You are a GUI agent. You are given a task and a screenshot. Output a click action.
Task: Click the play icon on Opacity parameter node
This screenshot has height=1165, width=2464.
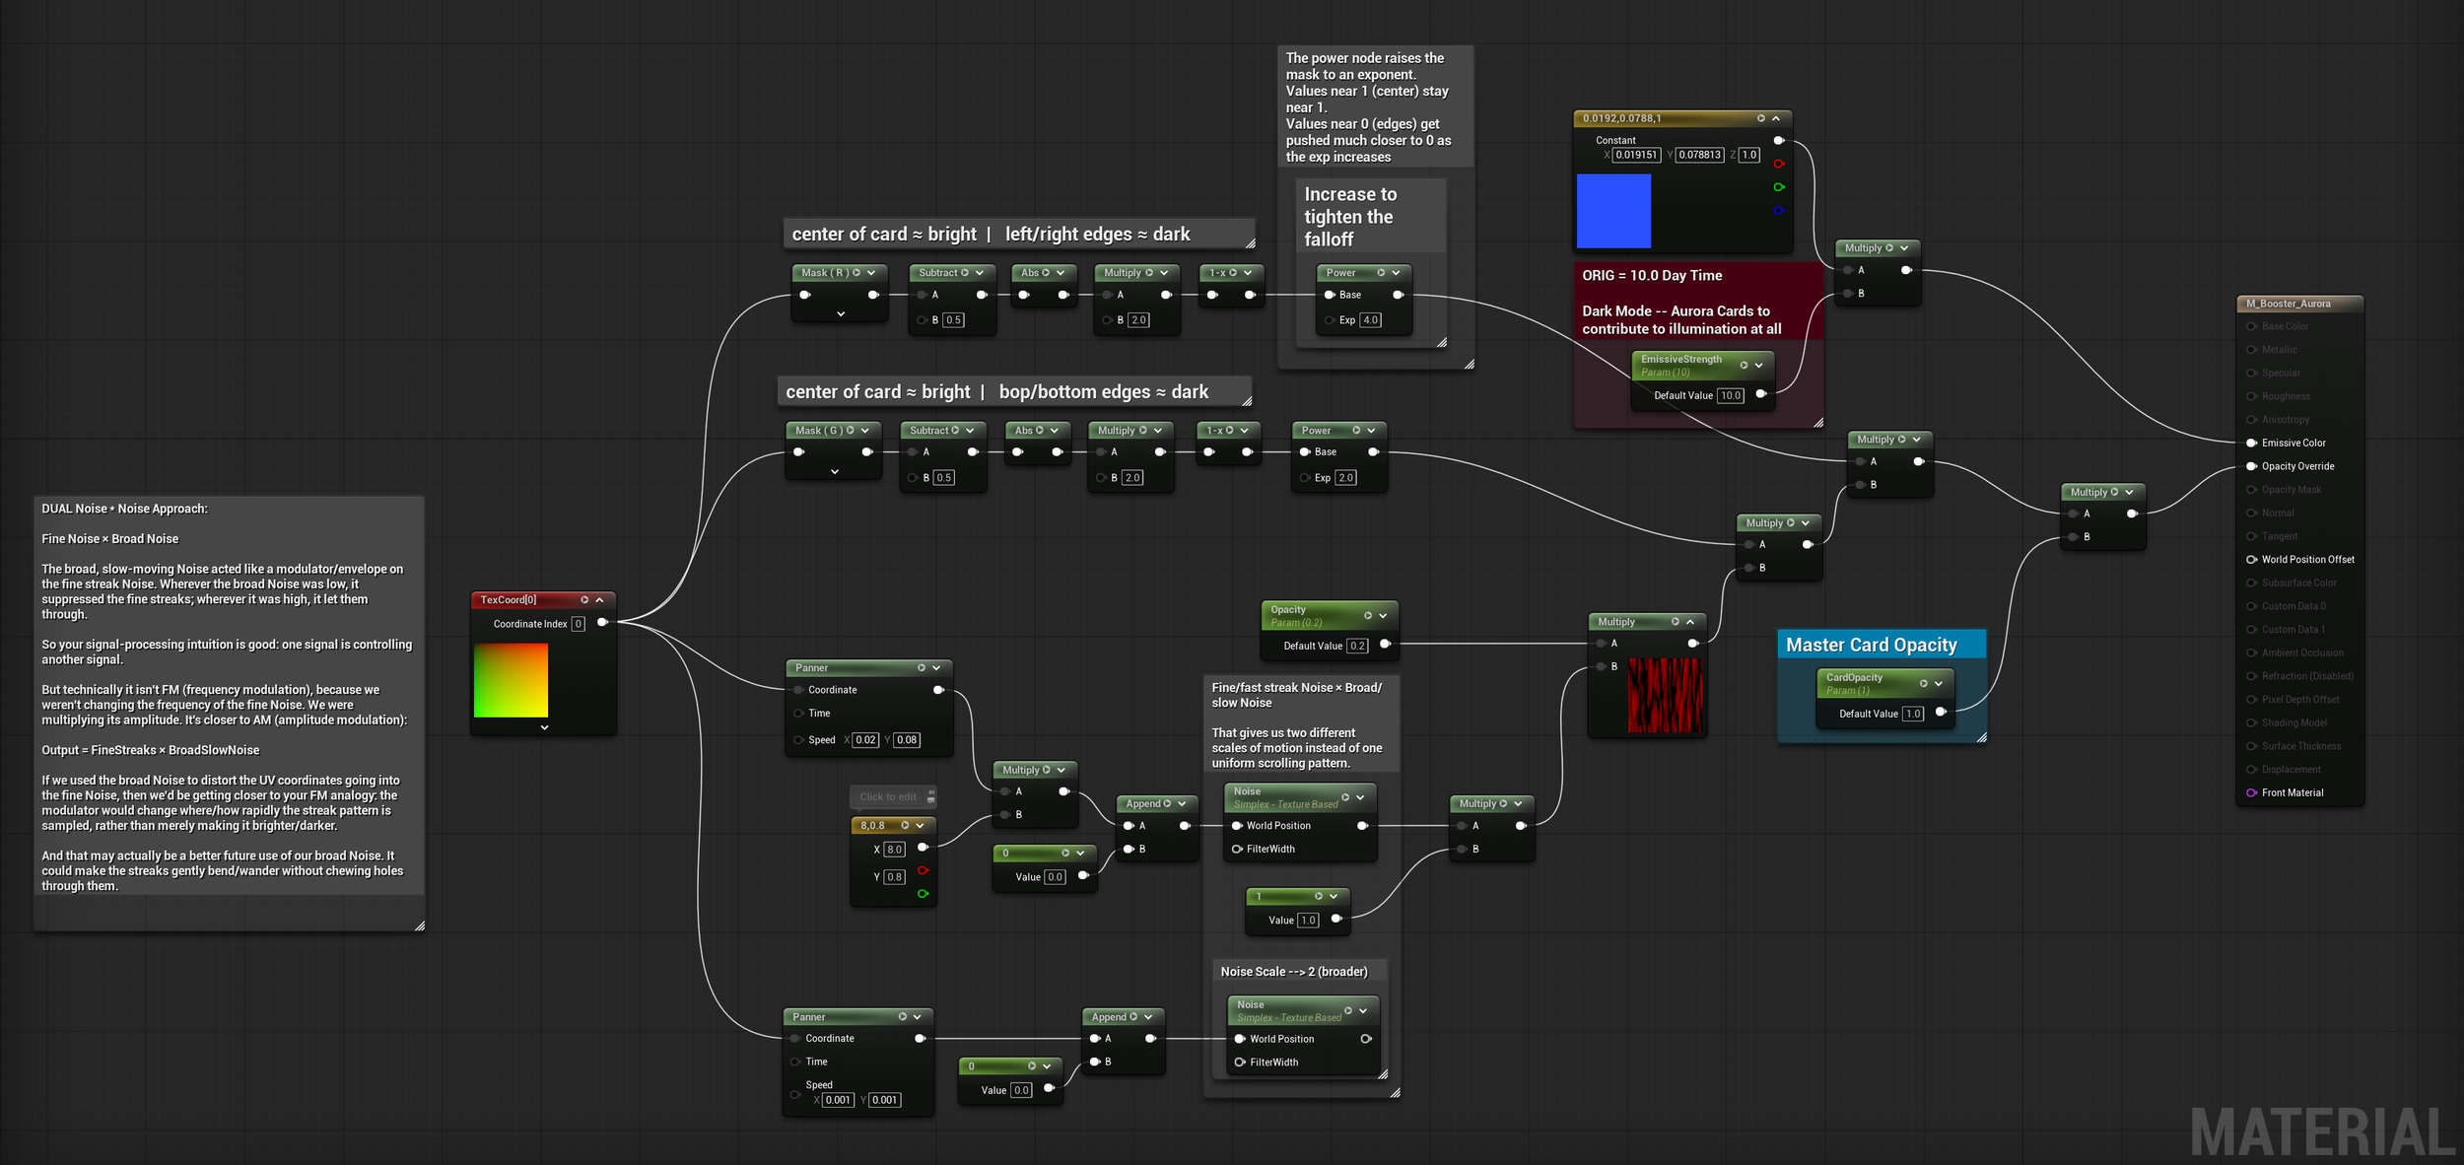(x=1368, y=615)
